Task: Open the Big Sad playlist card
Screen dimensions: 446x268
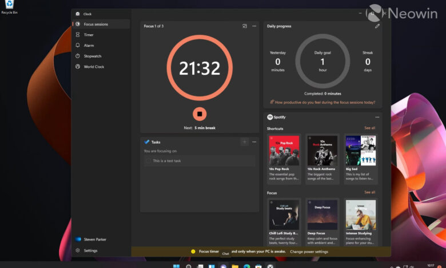Action: (x=361, y=159)
